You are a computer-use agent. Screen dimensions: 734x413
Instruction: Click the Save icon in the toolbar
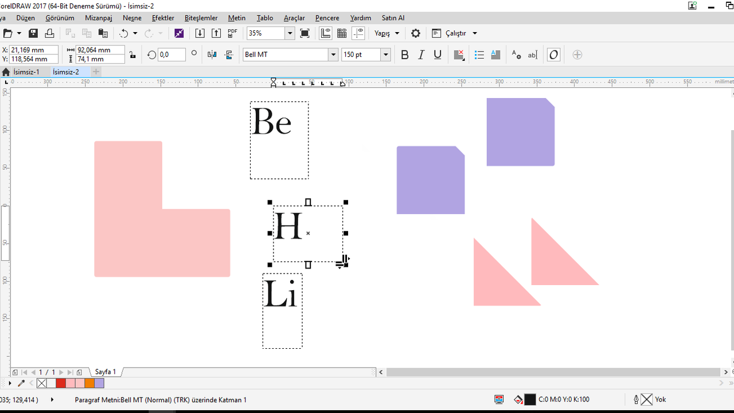(33, 33)
